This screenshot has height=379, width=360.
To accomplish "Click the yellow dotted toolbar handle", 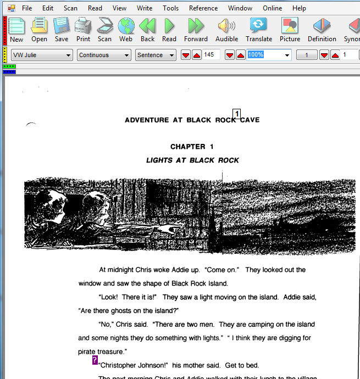I will point(5,55).
